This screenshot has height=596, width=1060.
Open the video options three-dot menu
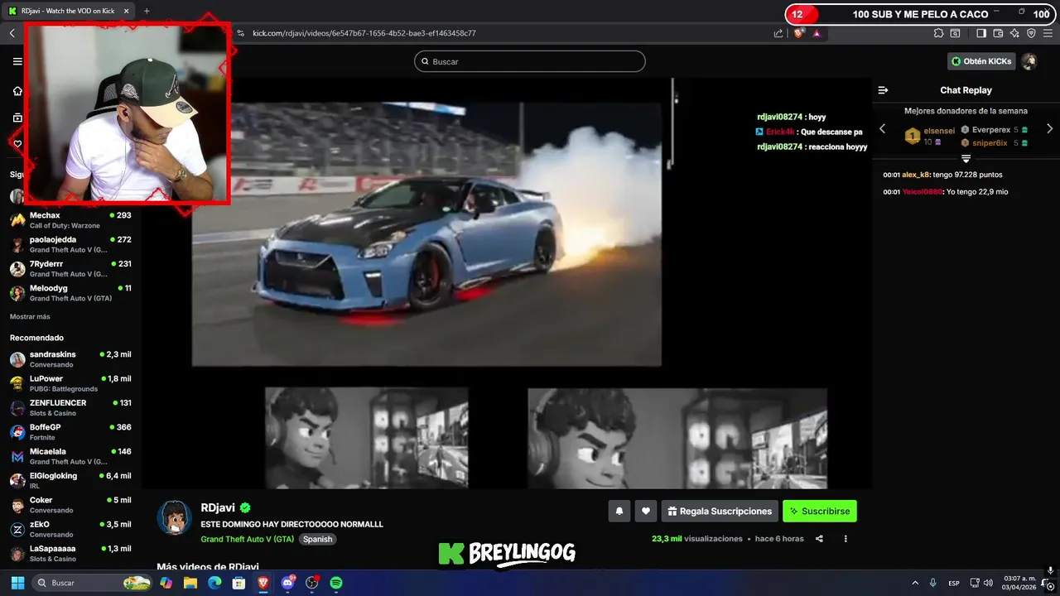click(846, 539)
